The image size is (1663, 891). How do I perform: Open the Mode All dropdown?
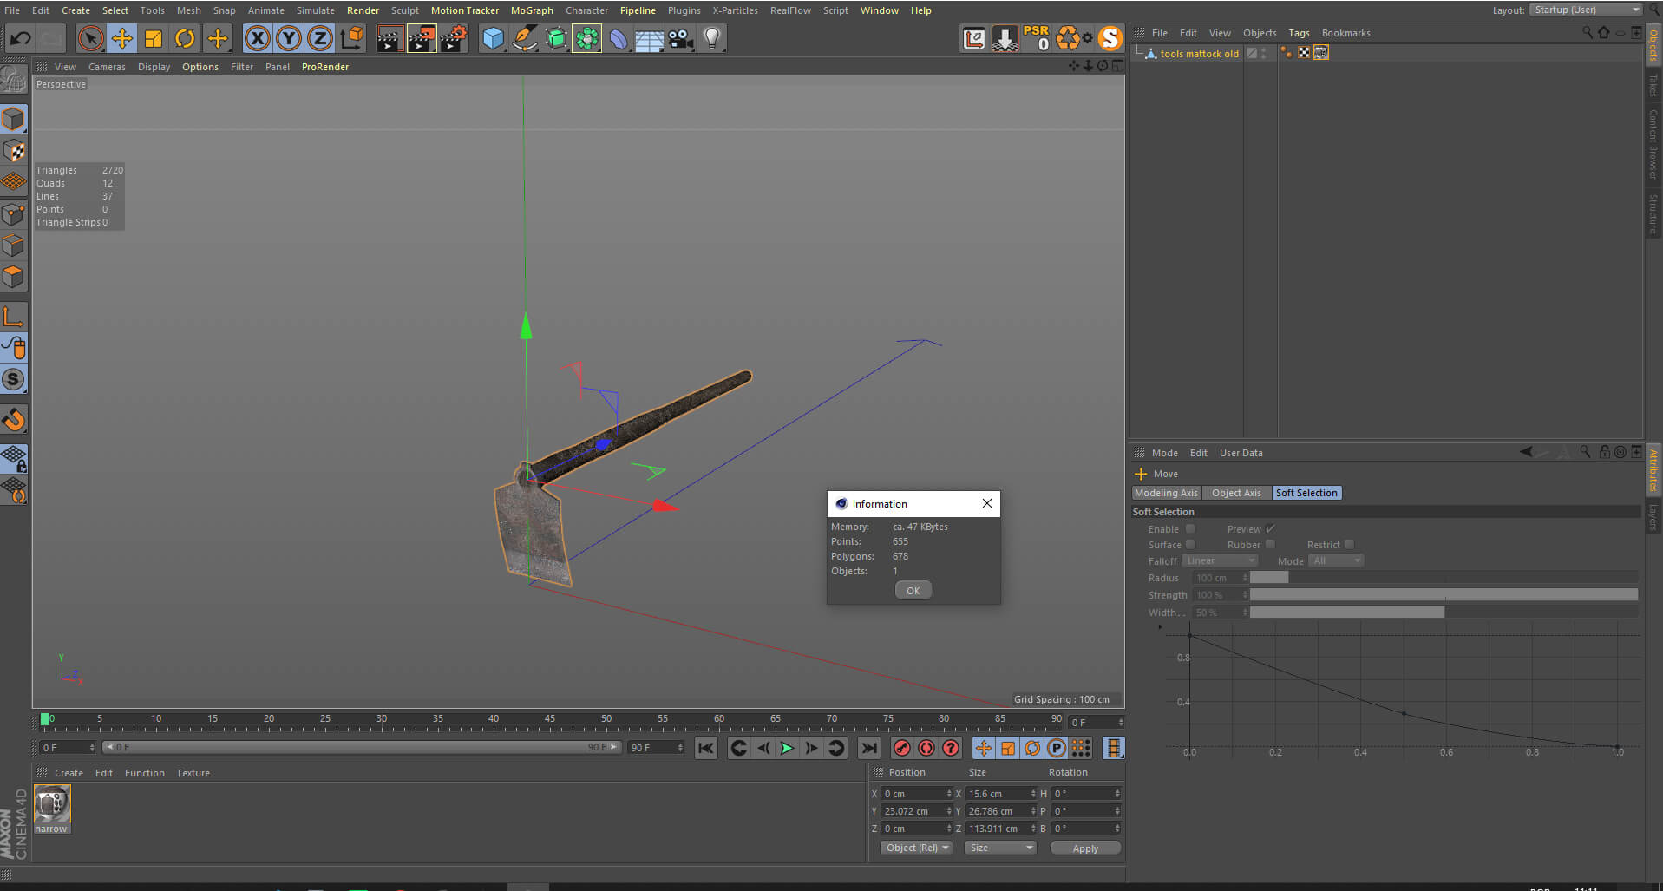[x=1336, y=560]
